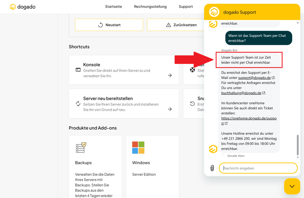Image resolution: width=304 pixels, height=198 pixels.
Task: Click the Konsole terminal icon
Action: pyautogui.click(x=78, y=70)
